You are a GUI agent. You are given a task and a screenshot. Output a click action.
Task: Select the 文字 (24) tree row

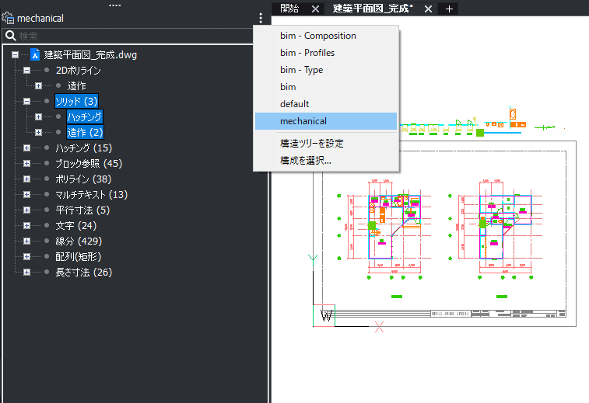tap(76, 226)
